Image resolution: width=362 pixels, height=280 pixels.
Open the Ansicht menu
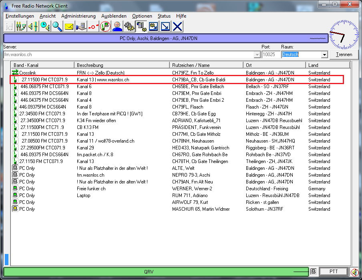(48, 16)
